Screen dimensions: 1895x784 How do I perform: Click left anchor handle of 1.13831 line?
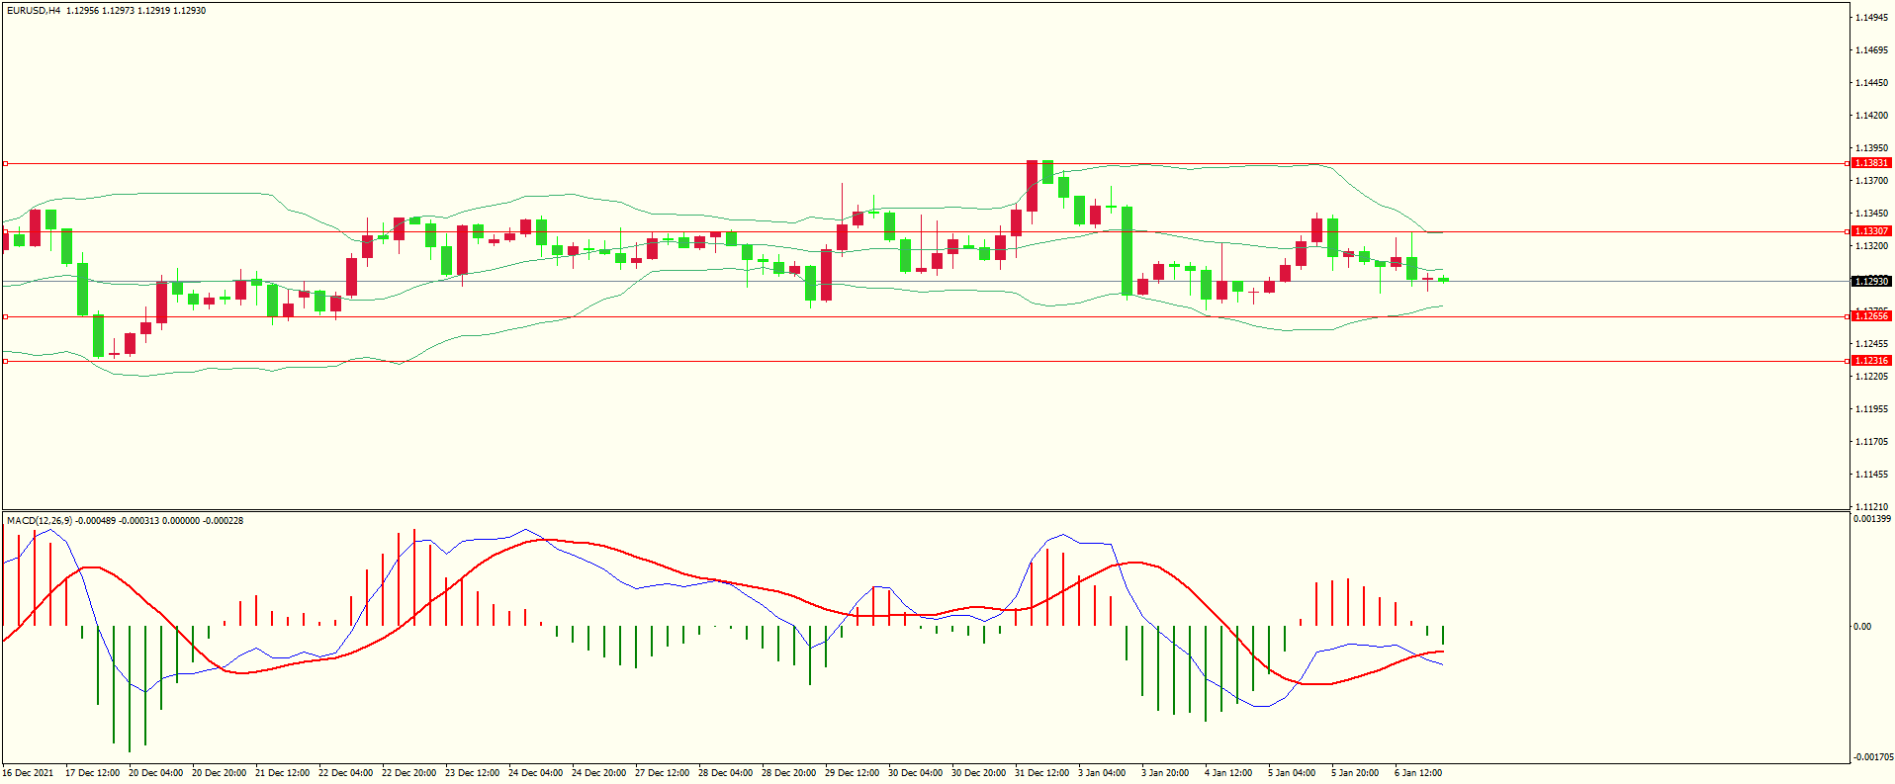click(x=5, y=163)
